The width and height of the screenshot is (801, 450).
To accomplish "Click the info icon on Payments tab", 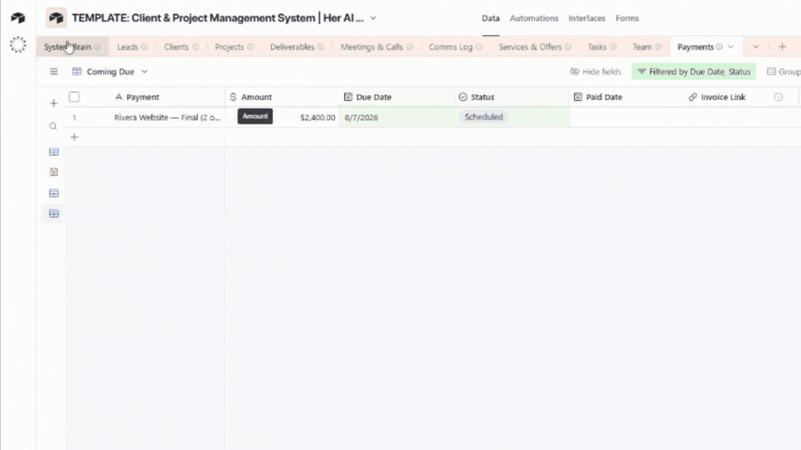I will click(x=719, y=47).
